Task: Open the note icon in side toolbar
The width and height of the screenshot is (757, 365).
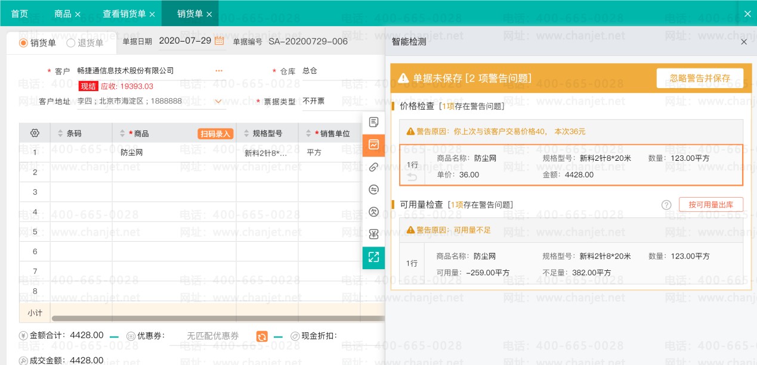Action: click(374, 122)
